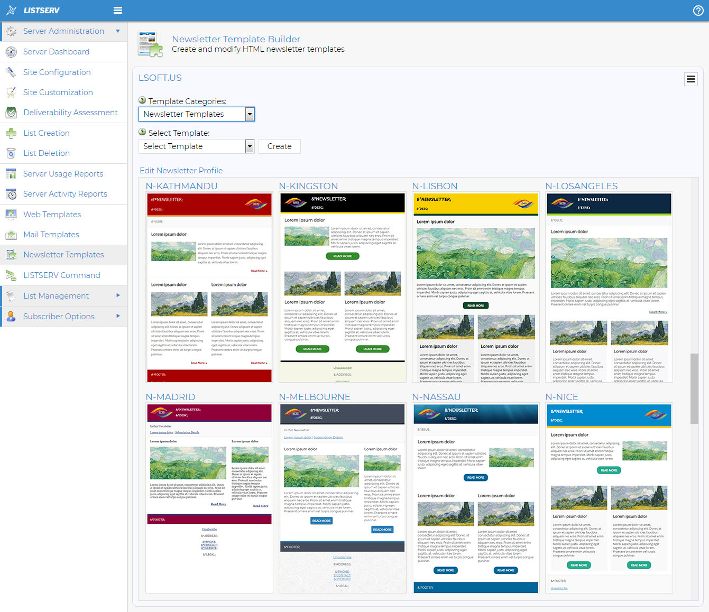
Task: Click the N-LOSANGELES template title
Action: pyautogui.click(x=582, y=186)
